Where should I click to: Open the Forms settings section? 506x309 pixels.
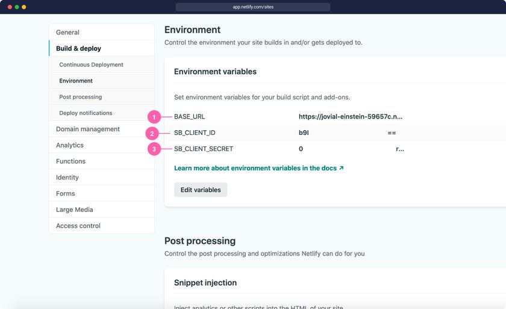(x=65, y=193)
